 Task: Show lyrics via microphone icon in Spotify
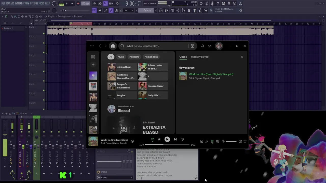(207, 141)
